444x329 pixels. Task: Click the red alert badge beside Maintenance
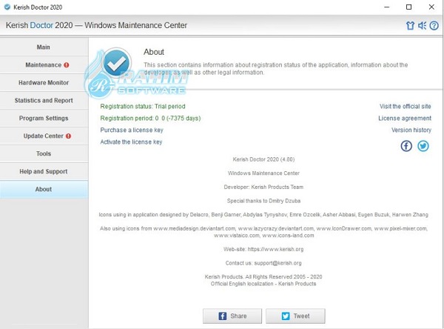[x=67, y=65]
